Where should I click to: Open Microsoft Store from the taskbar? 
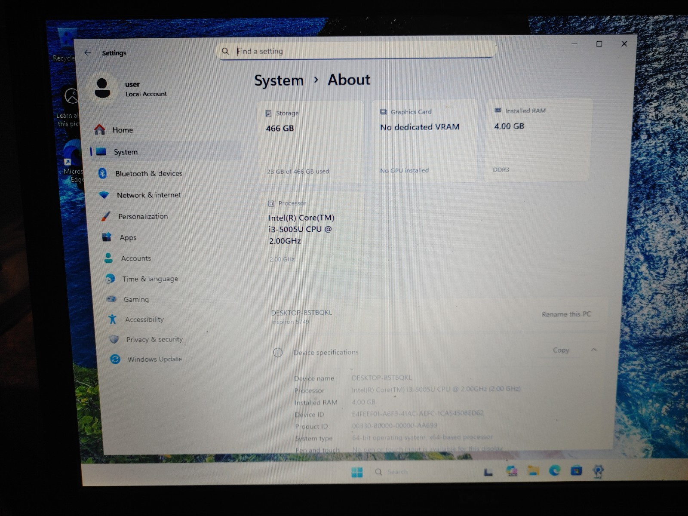pyautogui.click(x=576, y=471)
